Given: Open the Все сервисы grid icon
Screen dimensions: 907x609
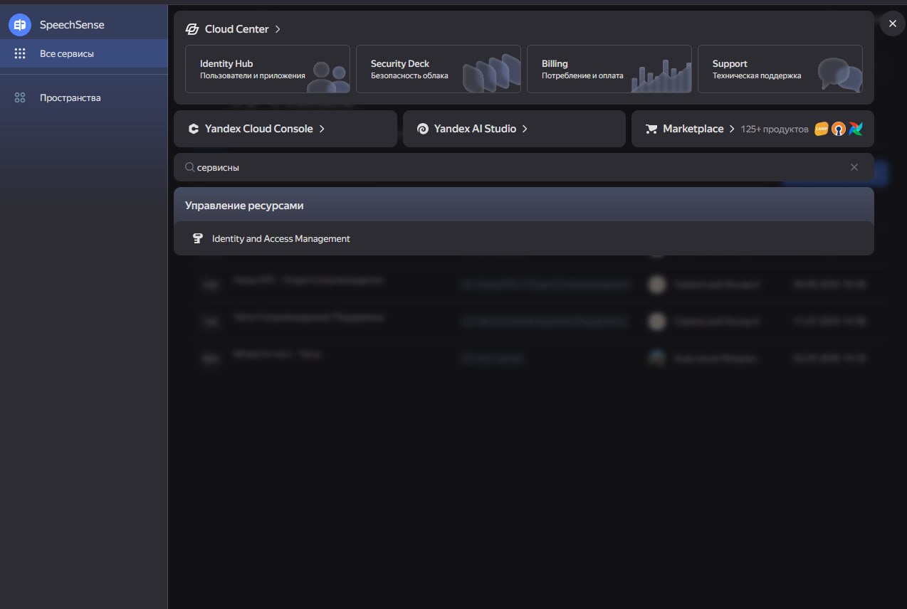Looking at the screenshot, I should 20,53.
